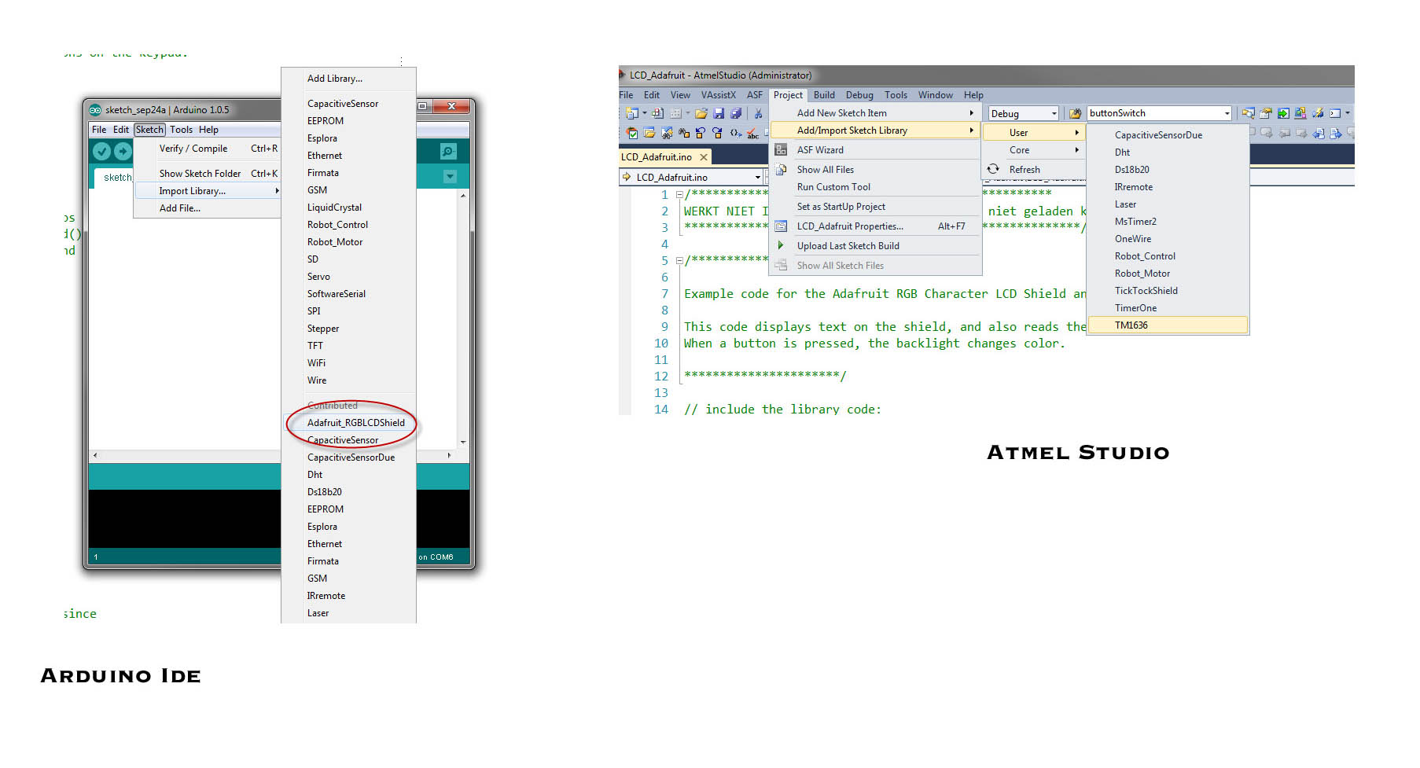This screenshot has height=768, width=1420.
Task: Click the Cut scissors icon in Atmel Studio
Action: pos(758,113)
